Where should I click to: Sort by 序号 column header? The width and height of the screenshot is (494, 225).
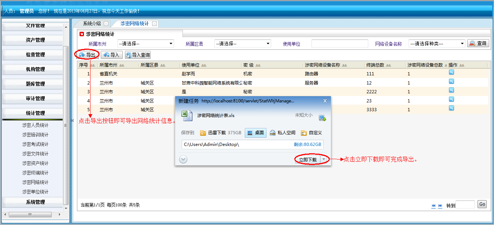pyautogui.click(x=87, y=65)
